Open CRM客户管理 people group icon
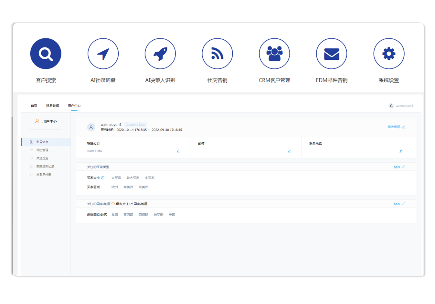 (274, 54)
